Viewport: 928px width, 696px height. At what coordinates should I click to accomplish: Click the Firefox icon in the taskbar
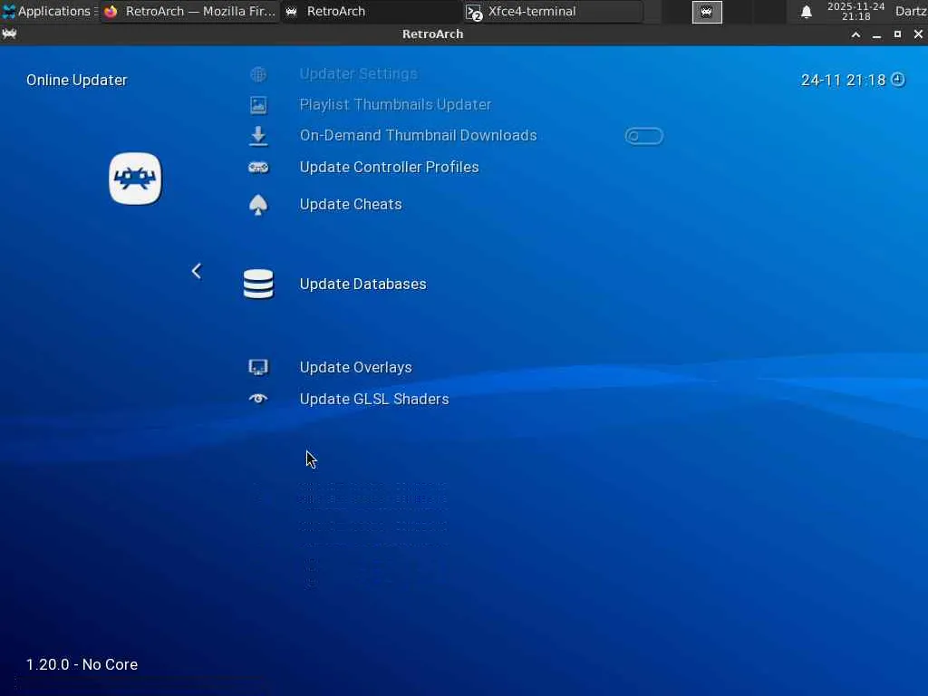pos(111,11)
